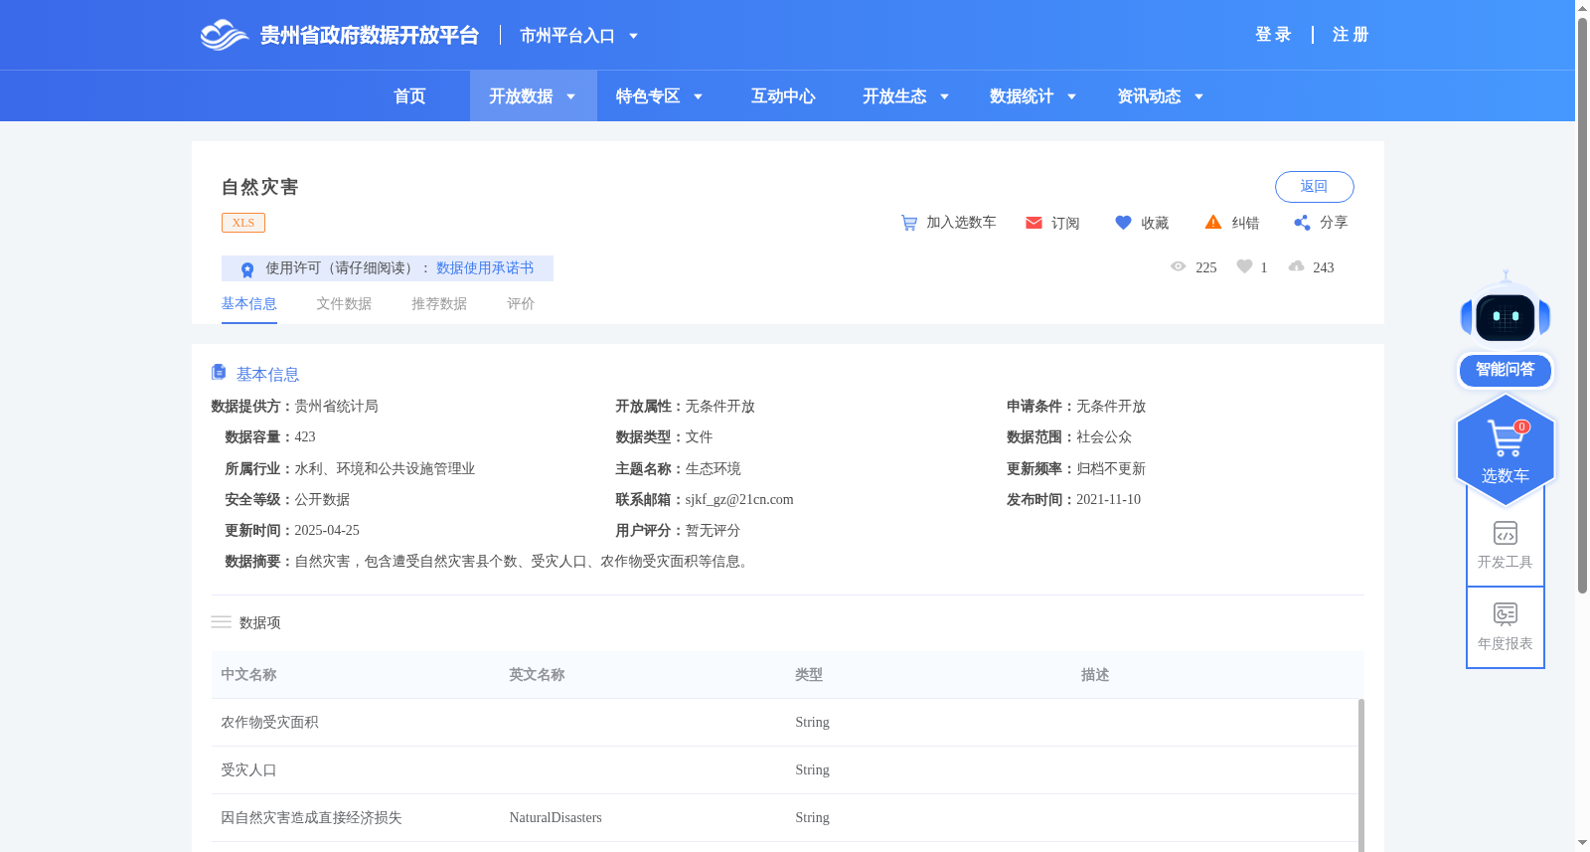Click the heart icon for 收藏

pyautogui.click(x=1123, y=223)
